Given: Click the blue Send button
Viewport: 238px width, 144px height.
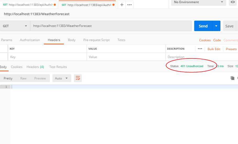Looking at the screenshot, I should (203, 26).
